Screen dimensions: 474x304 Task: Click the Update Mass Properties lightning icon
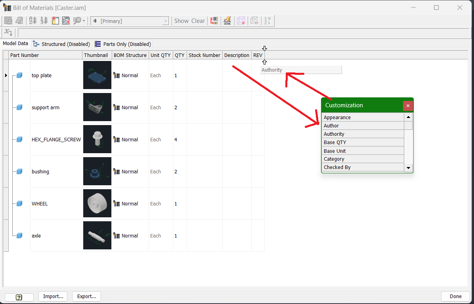[x=227, y=21]
